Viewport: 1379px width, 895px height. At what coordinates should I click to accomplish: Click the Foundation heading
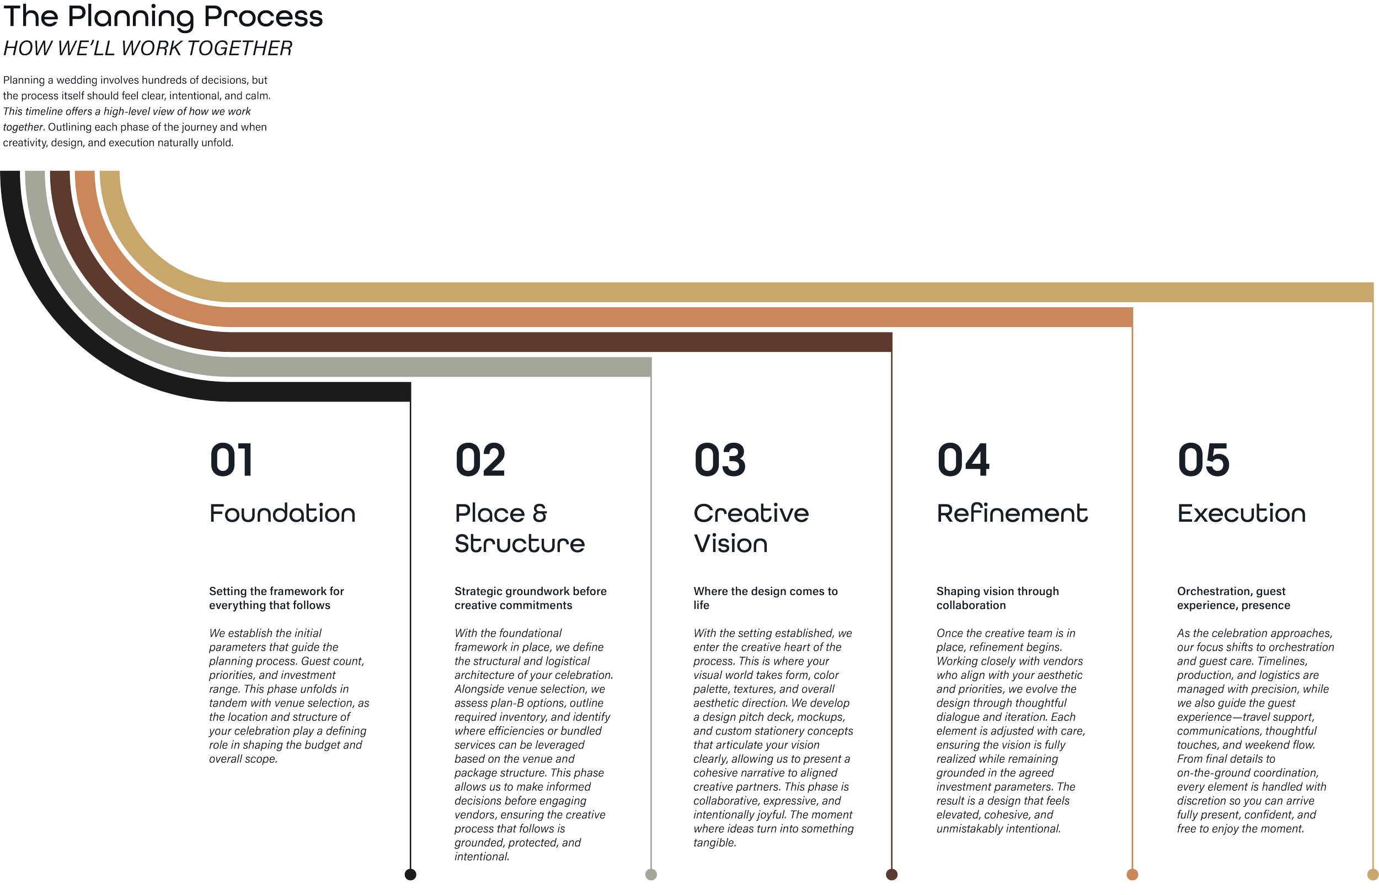point(282,514)
